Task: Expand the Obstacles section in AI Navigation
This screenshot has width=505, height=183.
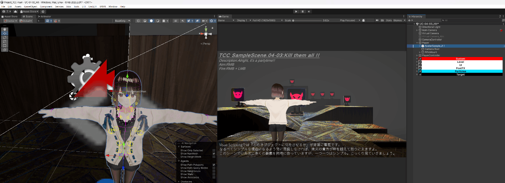Action: coord(179,182)
